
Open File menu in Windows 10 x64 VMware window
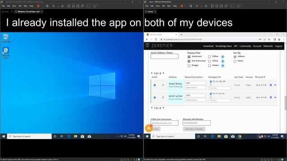click(x=3, y=6)
